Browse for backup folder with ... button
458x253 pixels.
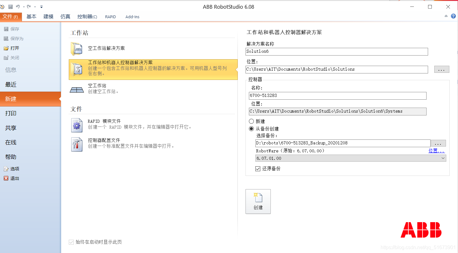(x=438, y=143)
